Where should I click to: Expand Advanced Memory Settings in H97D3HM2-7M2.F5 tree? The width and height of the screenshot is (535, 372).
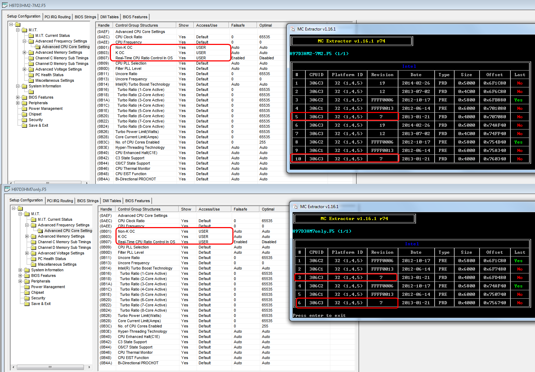pyautogui.click(x=25, y=52)
